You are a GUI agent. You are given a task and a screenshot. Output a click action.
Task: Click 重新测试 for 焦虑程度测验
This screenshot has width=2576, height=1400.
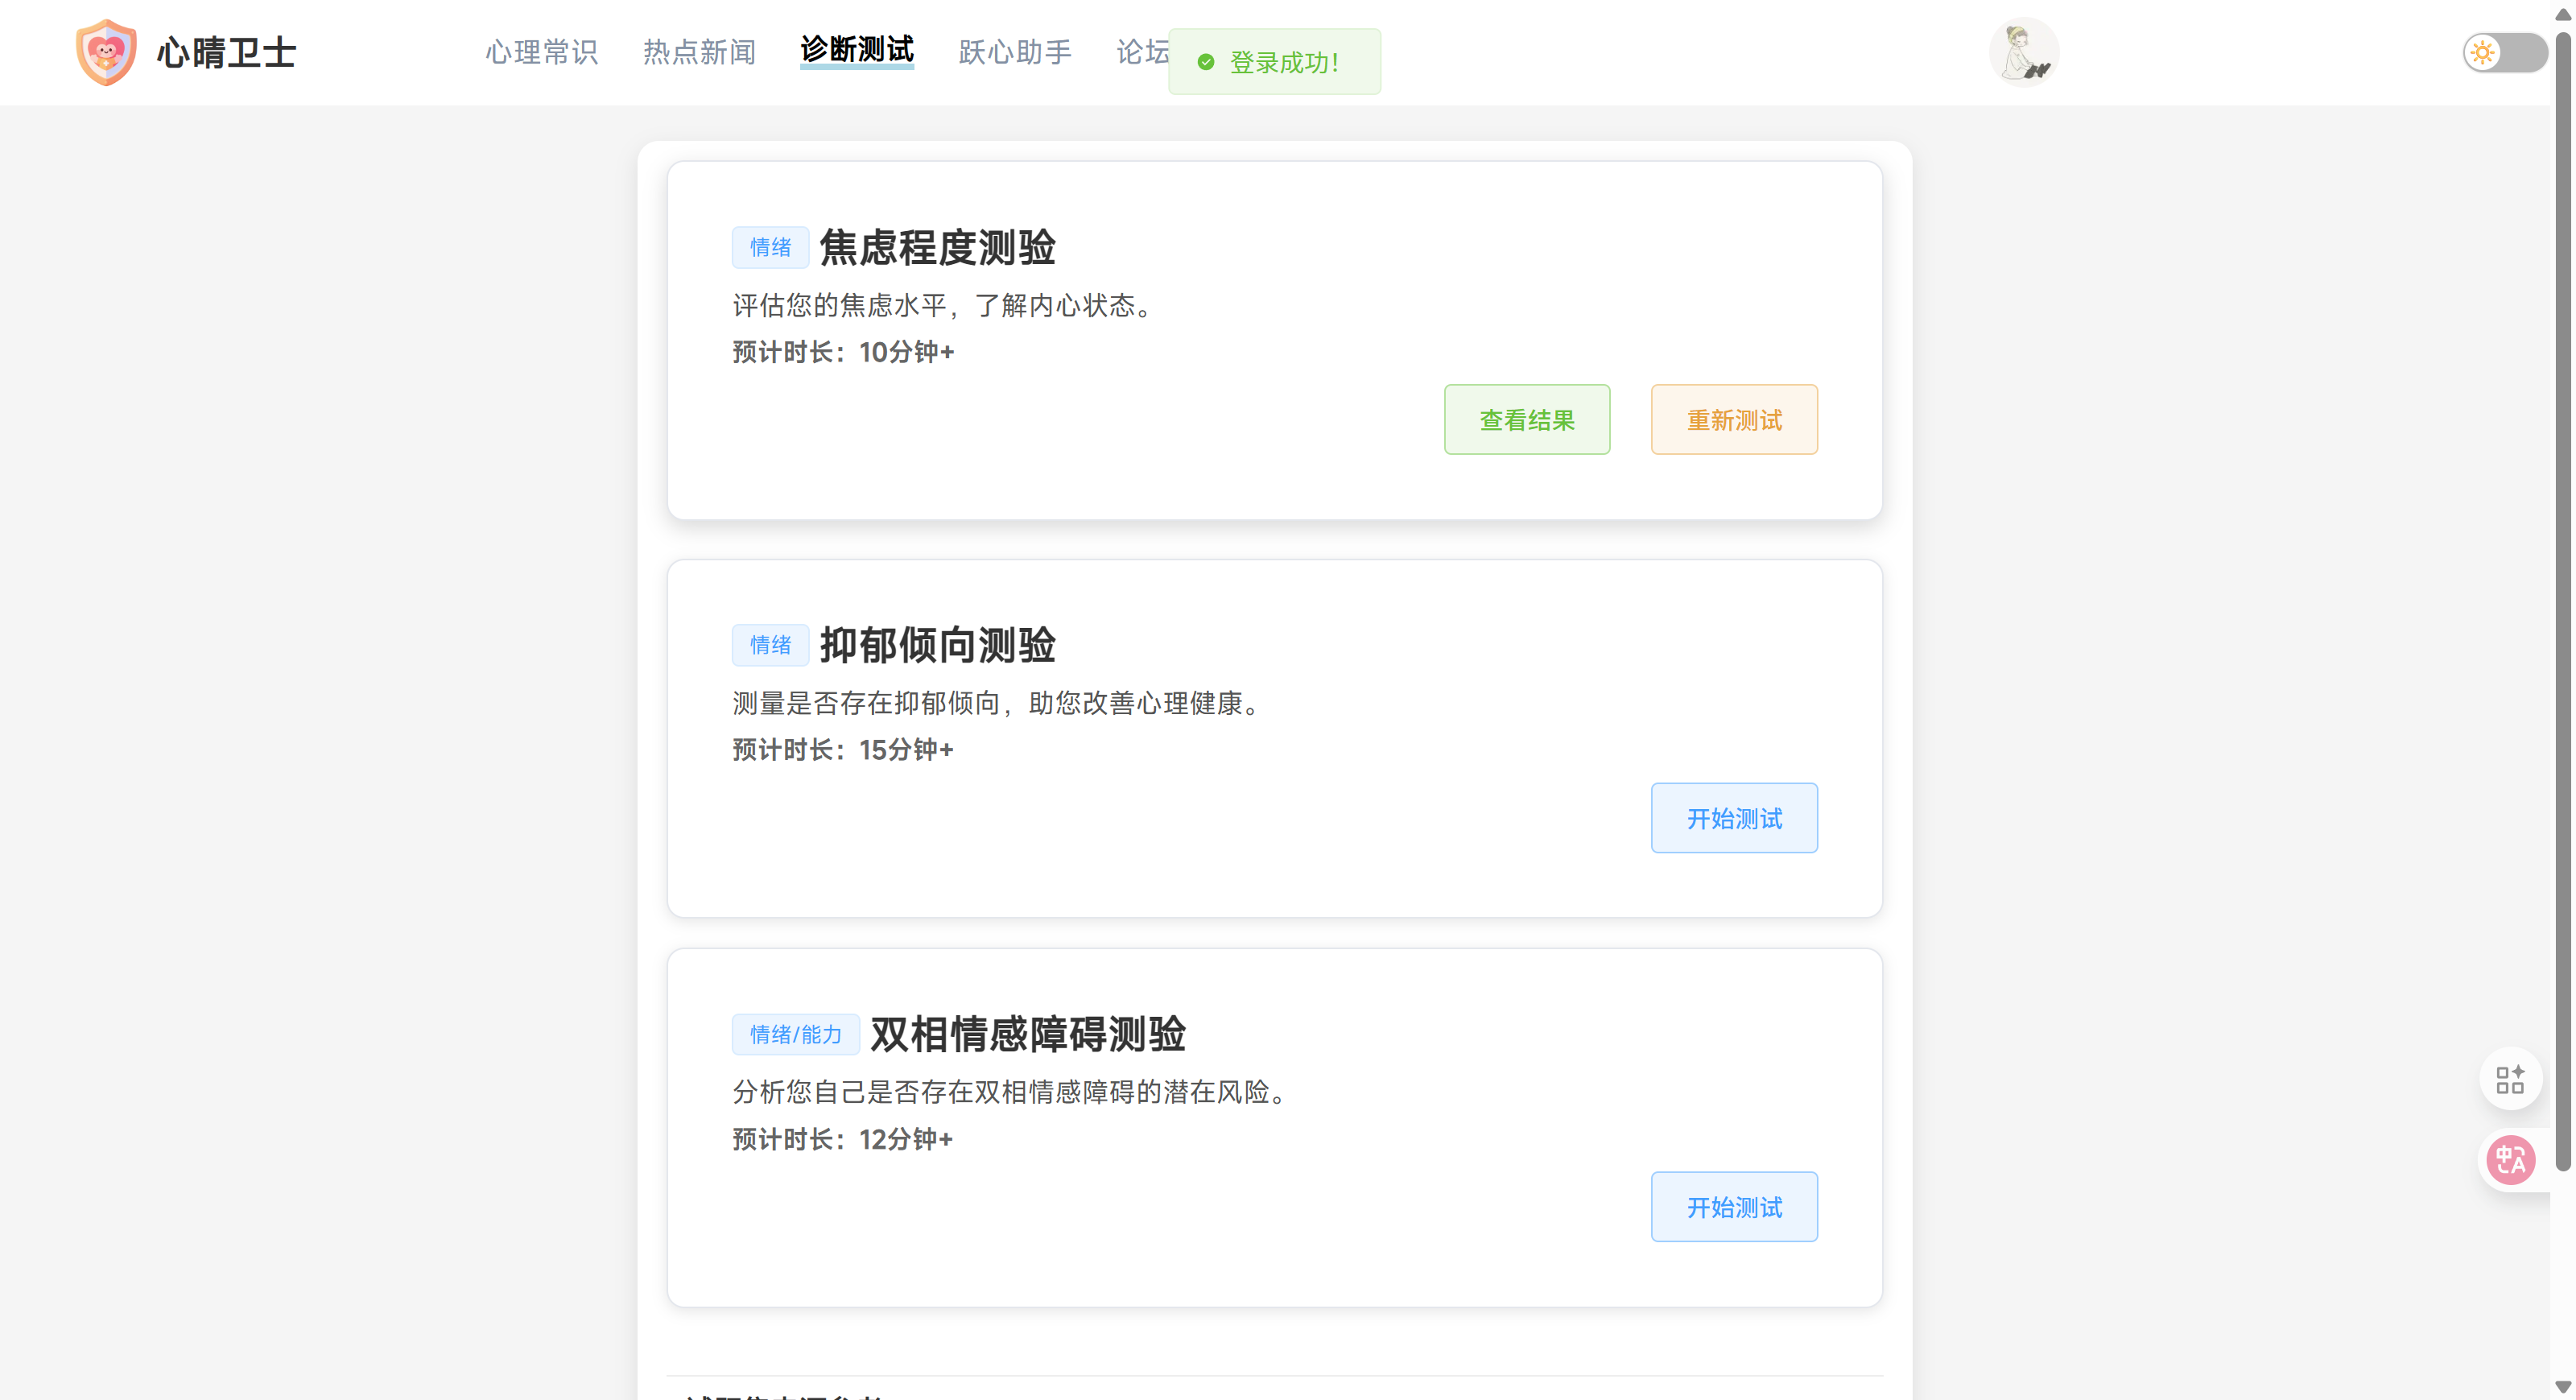(x=1734, y=420)
